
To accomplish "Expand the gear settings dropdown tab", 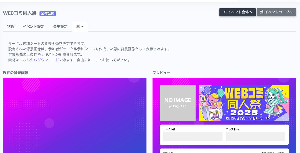I will point(80,27).
